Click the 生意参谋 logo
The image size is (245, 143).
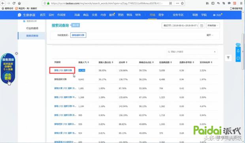point(26,15)
